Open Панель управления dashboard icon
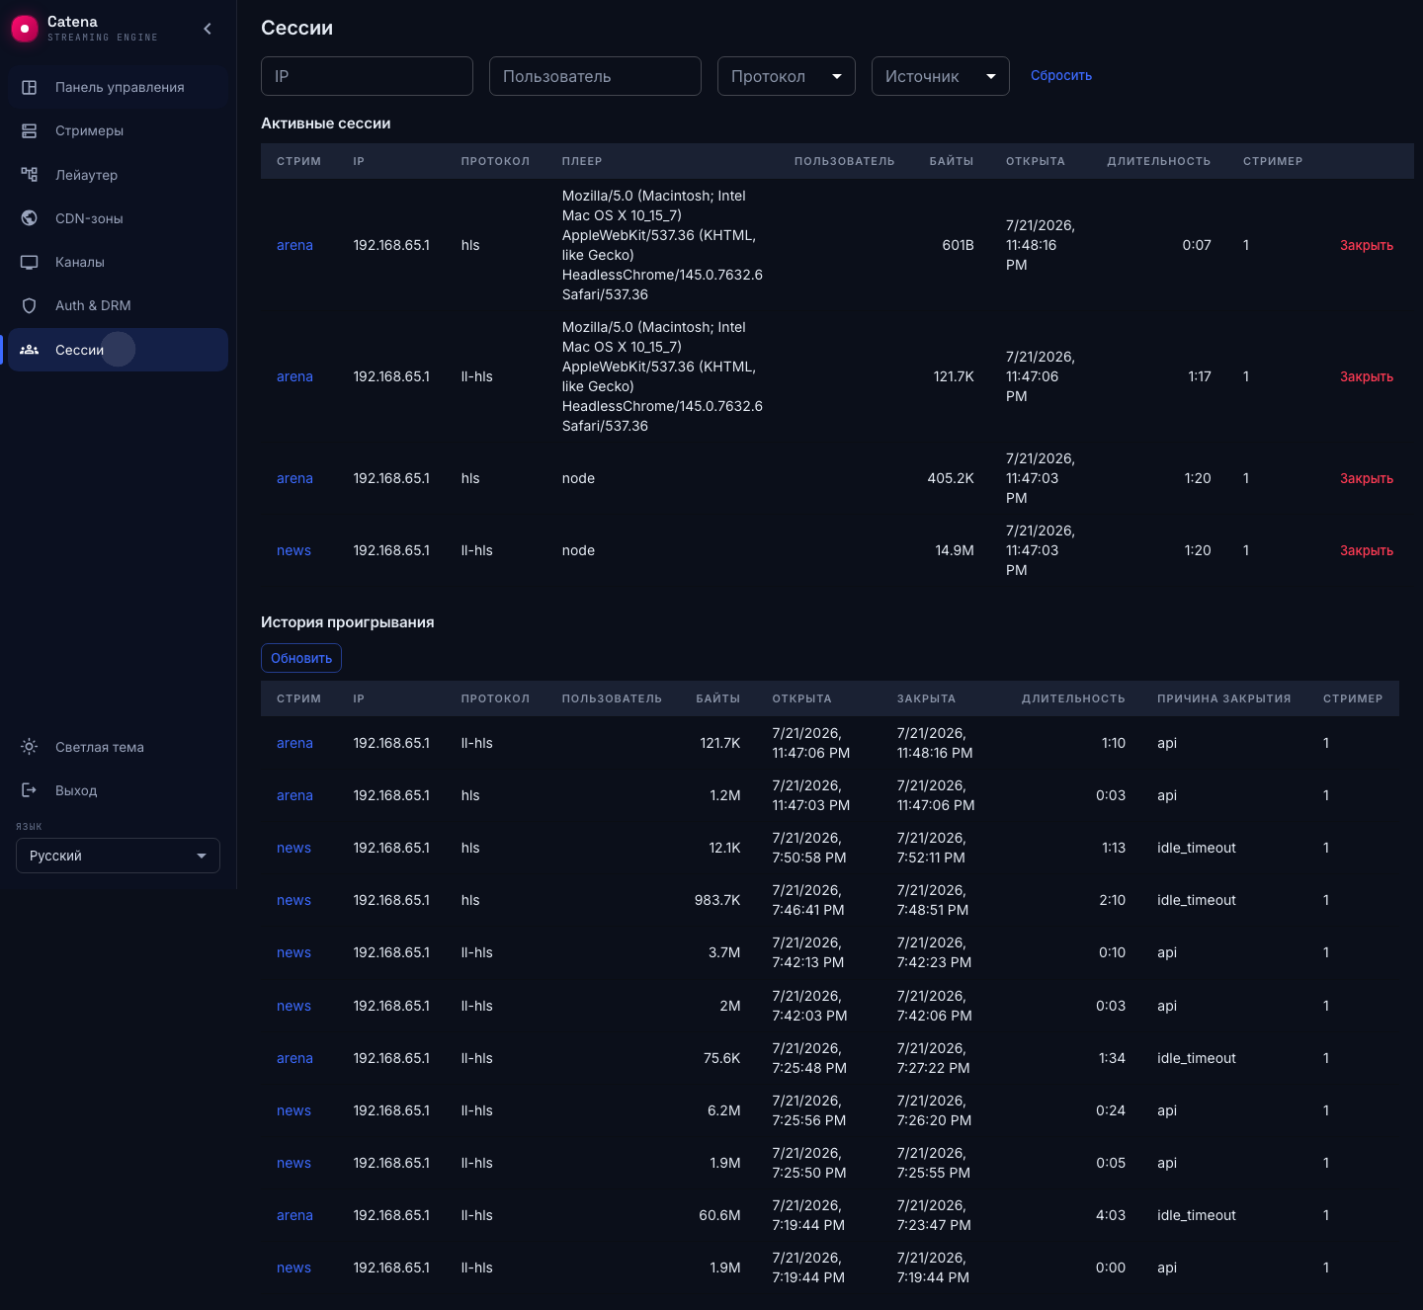 pyautogui.click(x=30, y=87)
